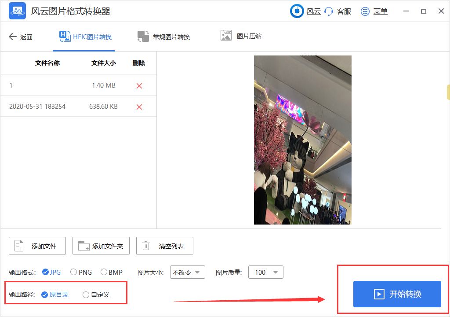Click the 图片压缩 ZIP icon
Screen dimensions: 450x317
pyautogui.click(x=226, y=35)
